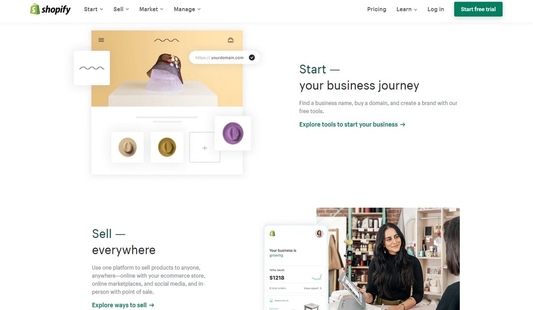Select the beige hat product thumbnail

click(x=127, y=147)
